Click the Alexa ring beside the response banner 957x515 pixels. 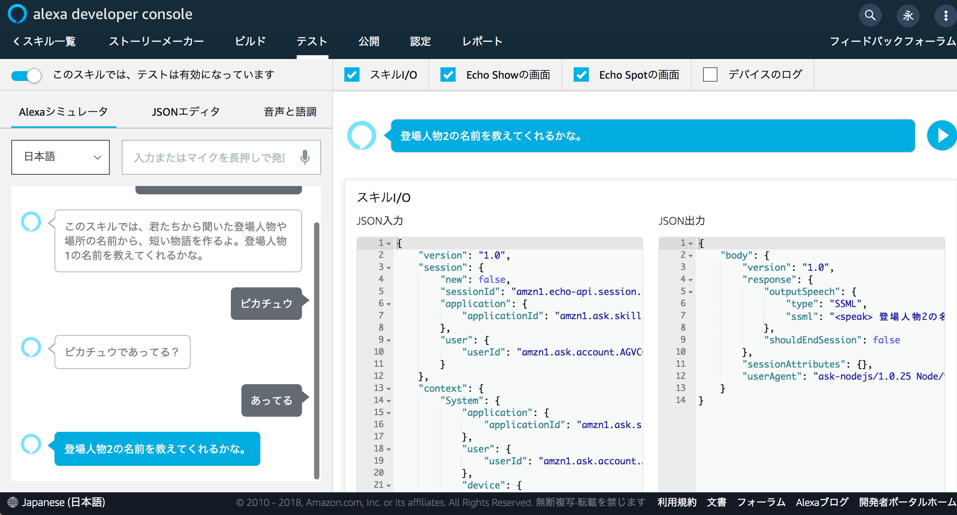click(361, 135)
